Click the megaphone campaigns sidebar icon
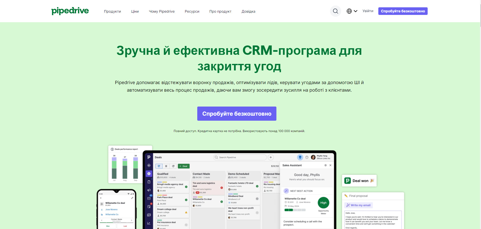The image size is (481, 229). click(149, 190)
